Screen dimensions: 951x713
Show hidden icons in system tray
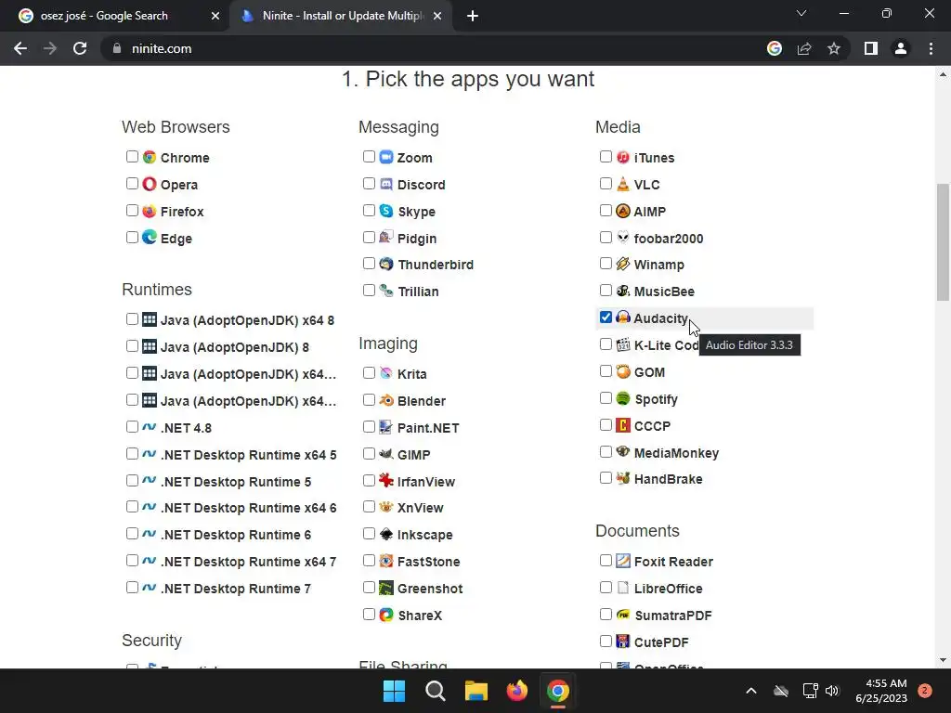750,691
